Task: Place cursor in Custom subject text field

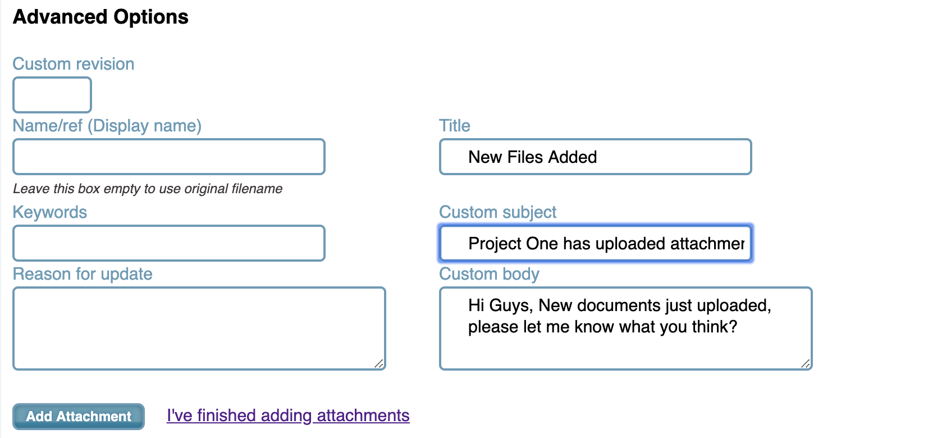Action: pyautogui.click(x=596, y=243)
